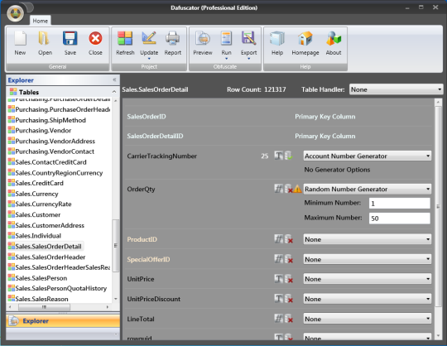Select the Sales.CreditCard table
The image size is (447, 346).
(x=39, y=183)
